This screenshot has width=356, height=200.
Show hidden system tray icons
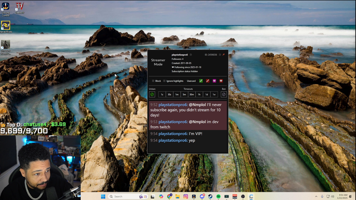click(316, 196)
